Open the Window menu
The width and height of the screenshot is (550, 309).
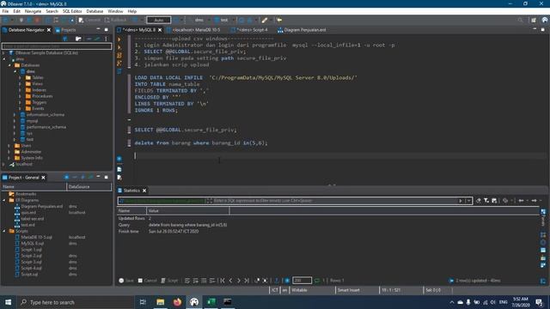[x=115, y=11]
